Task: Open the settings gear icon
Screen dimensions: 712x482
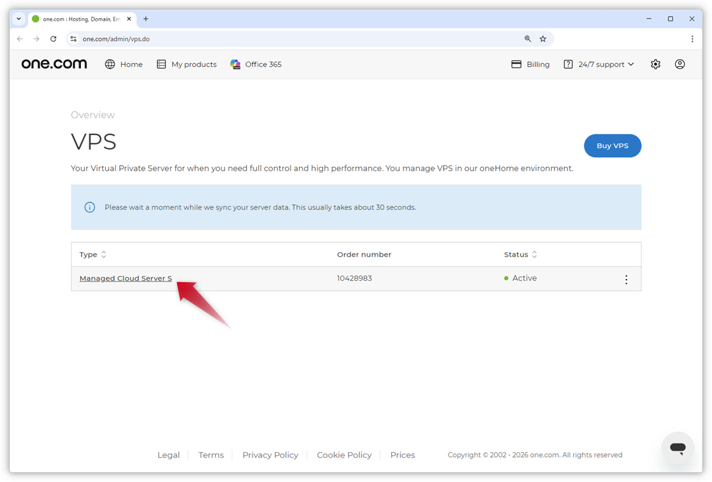Action: pyautogui.click(x=655, y=64)
